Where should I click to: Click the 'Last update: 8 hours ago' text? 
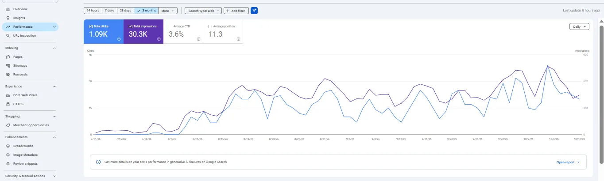(581, 10)
